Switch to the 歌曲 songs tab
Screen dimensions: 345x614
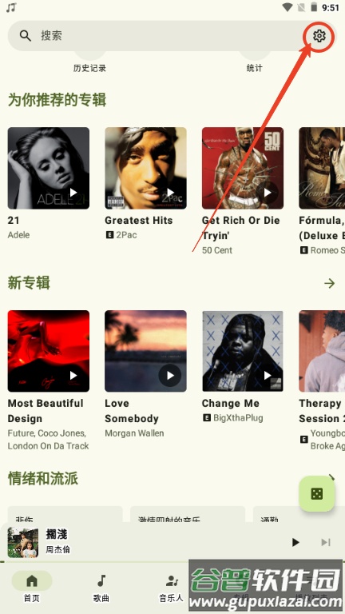coord(101,587)
